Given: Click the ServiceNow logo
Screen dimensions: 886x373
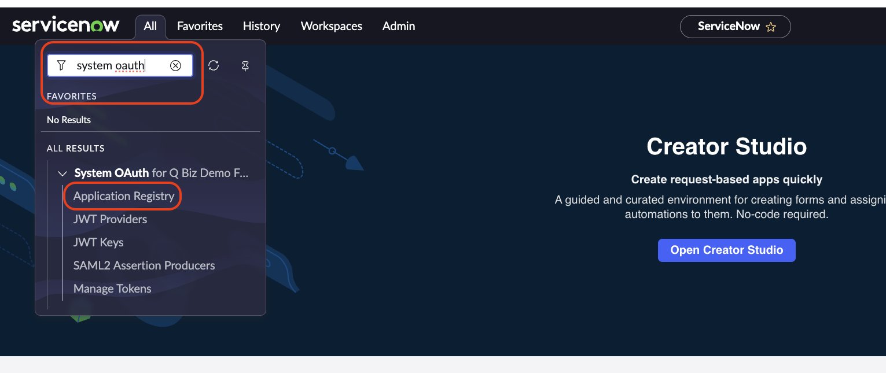Looking at the screenshot, I should pyautogui.click(x=66, y=24).
